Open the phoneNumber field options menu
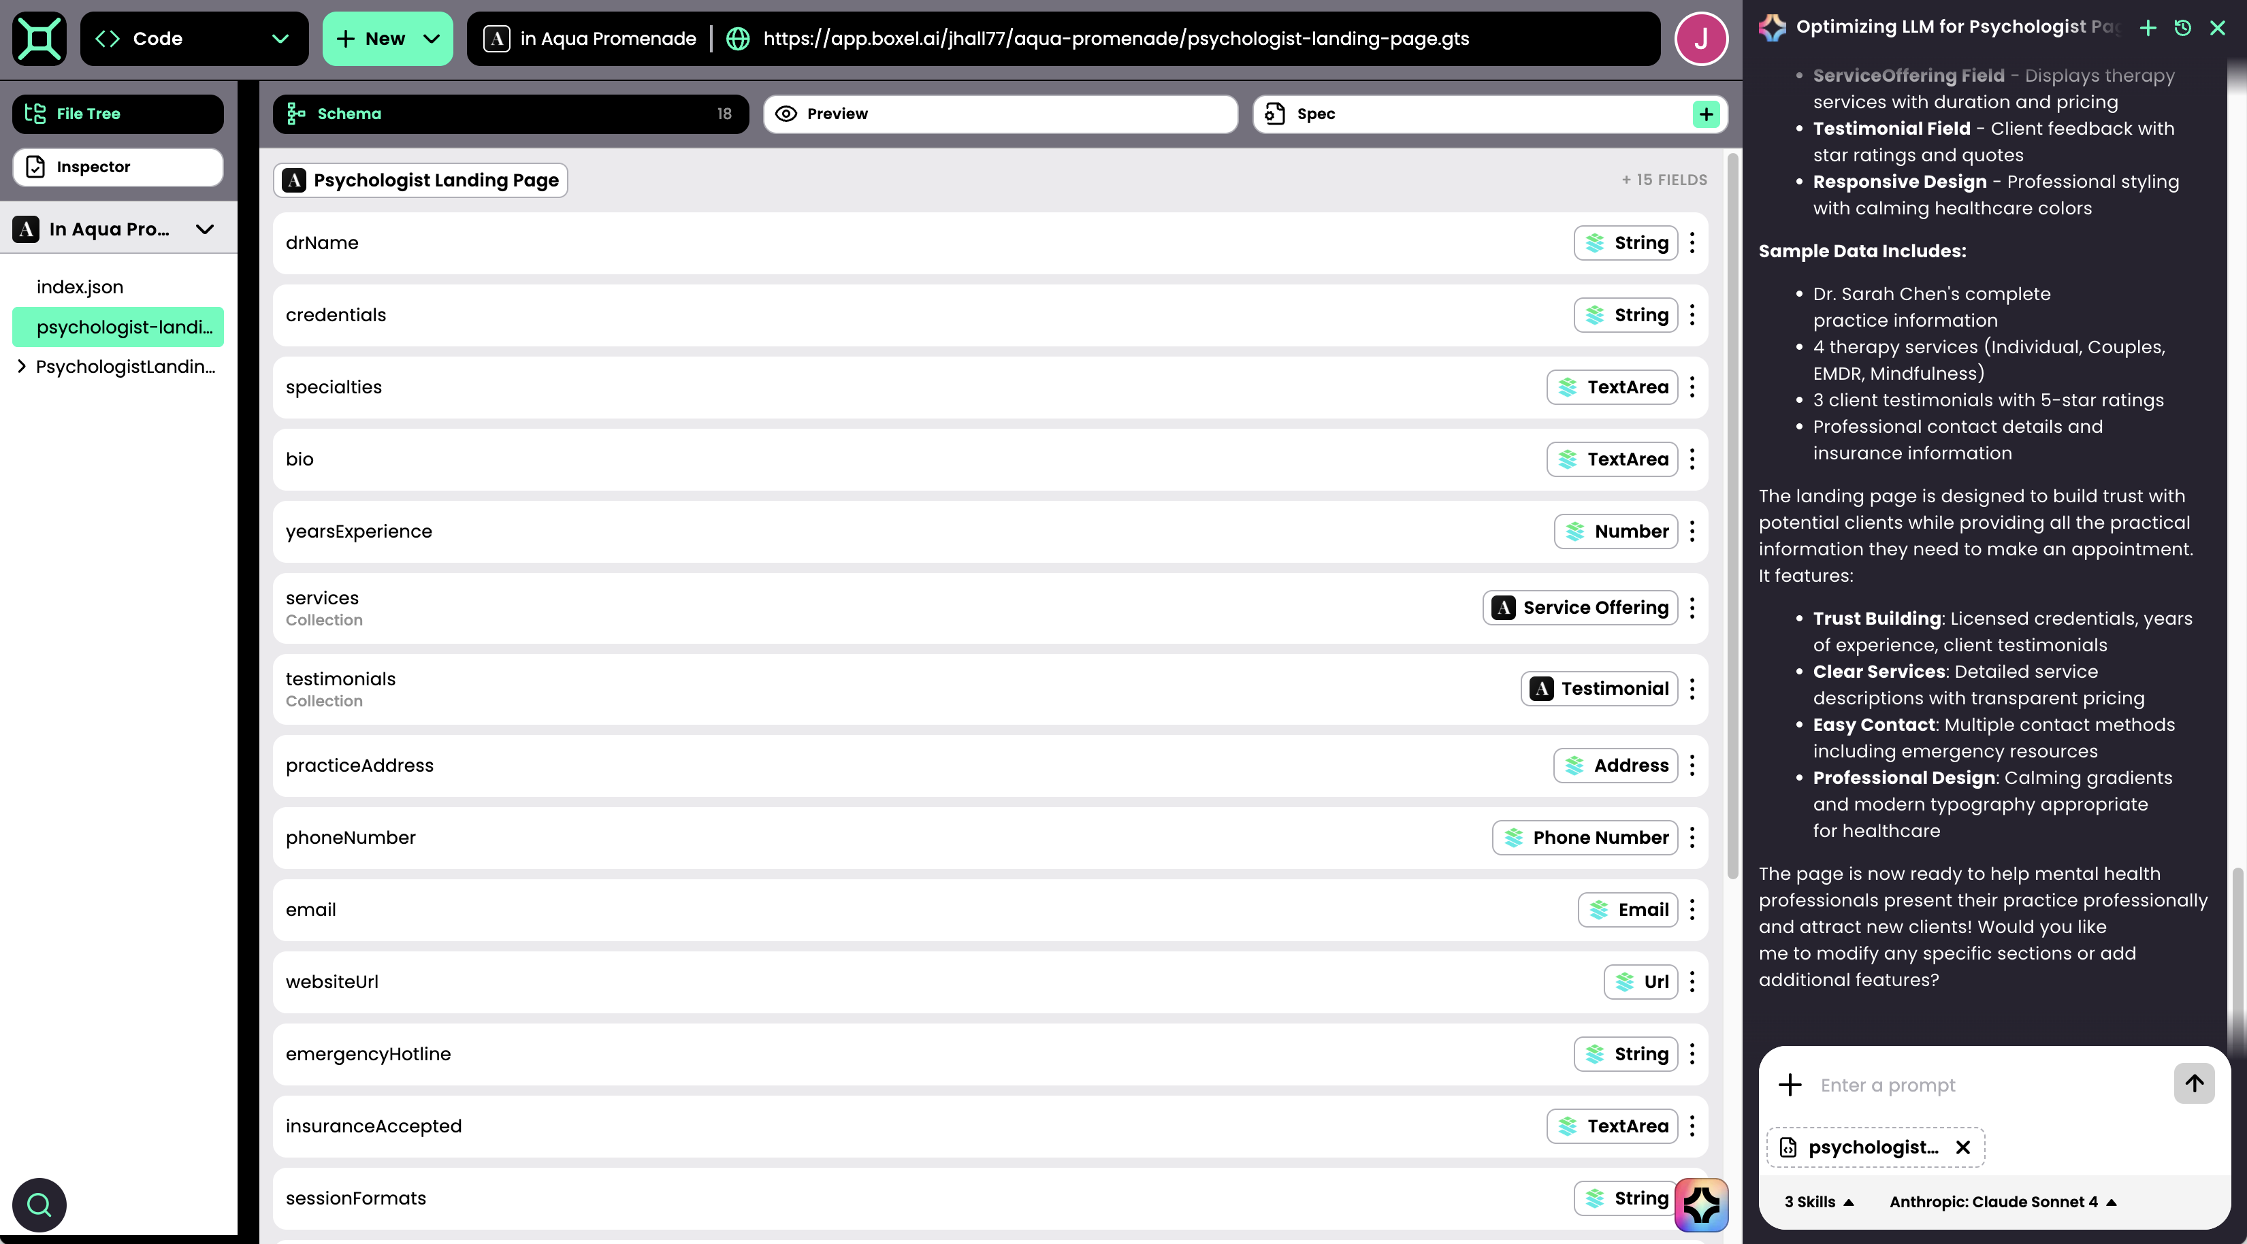 click(1692, 838)
